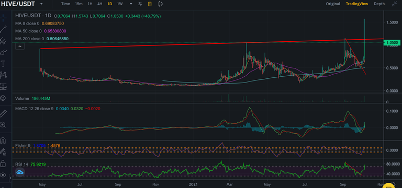Select the 1W interval

[120, 4]
